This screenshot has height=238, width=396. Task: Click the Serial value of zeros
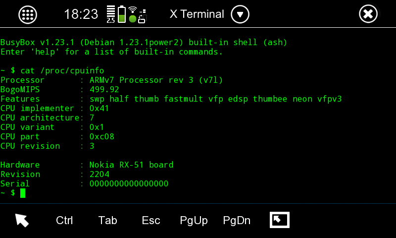[129, 183]
